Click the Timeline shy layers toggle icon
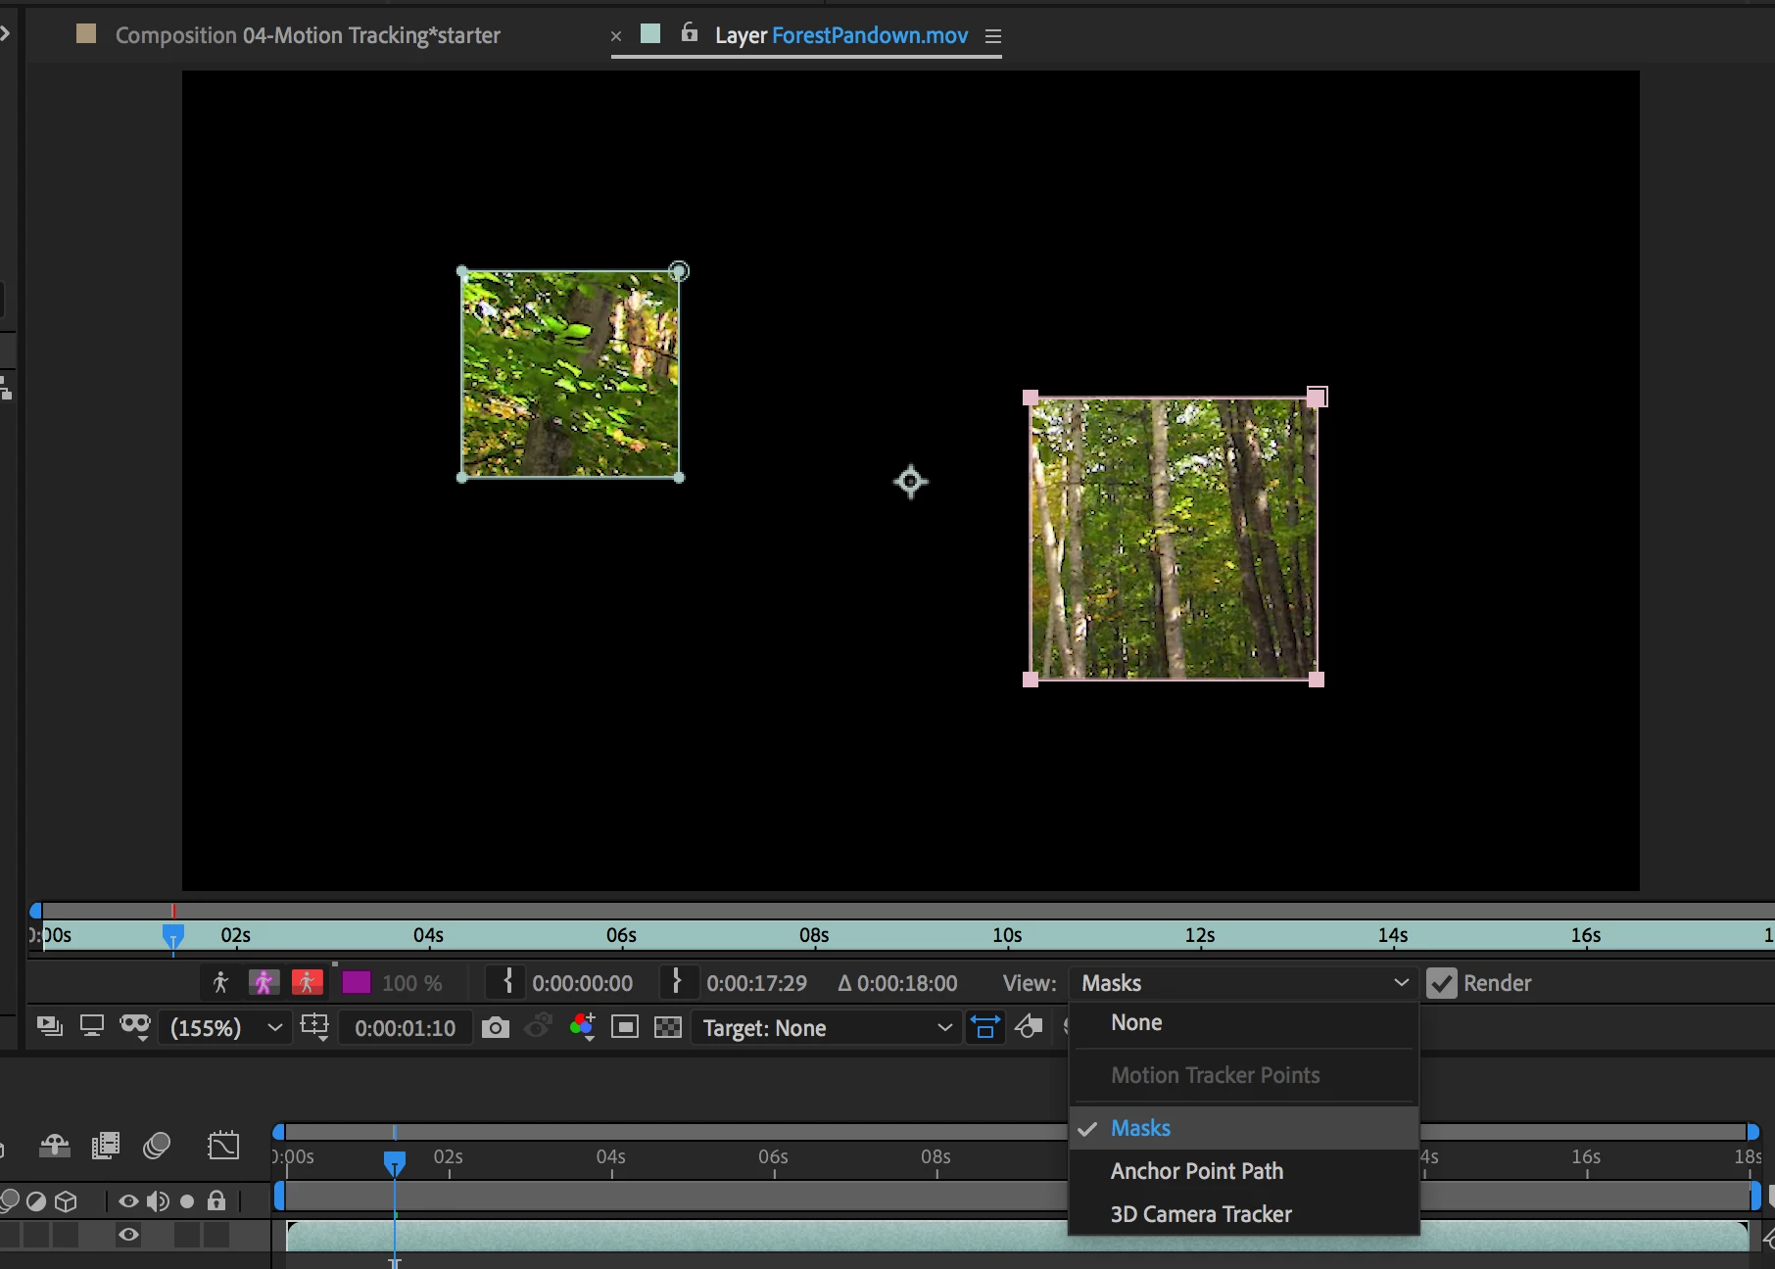The width and height of the screenshot is (1775, 1269). [55, 1145]
